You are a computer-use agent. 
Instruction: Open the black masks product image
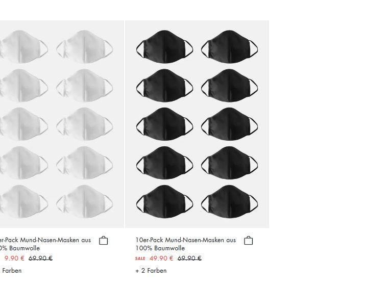click(197, 124)
